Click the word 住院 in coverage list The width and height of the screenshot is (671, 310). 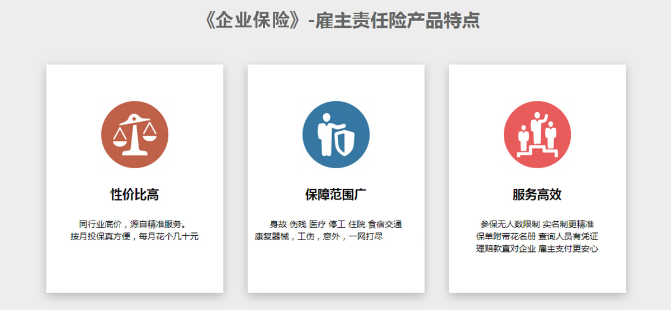(356, 224)
